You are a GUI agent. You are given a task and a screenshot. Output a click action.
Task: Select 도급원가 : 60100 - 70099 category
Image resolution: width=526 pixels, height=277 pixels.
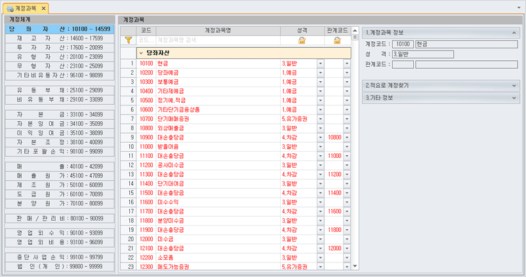60,194
